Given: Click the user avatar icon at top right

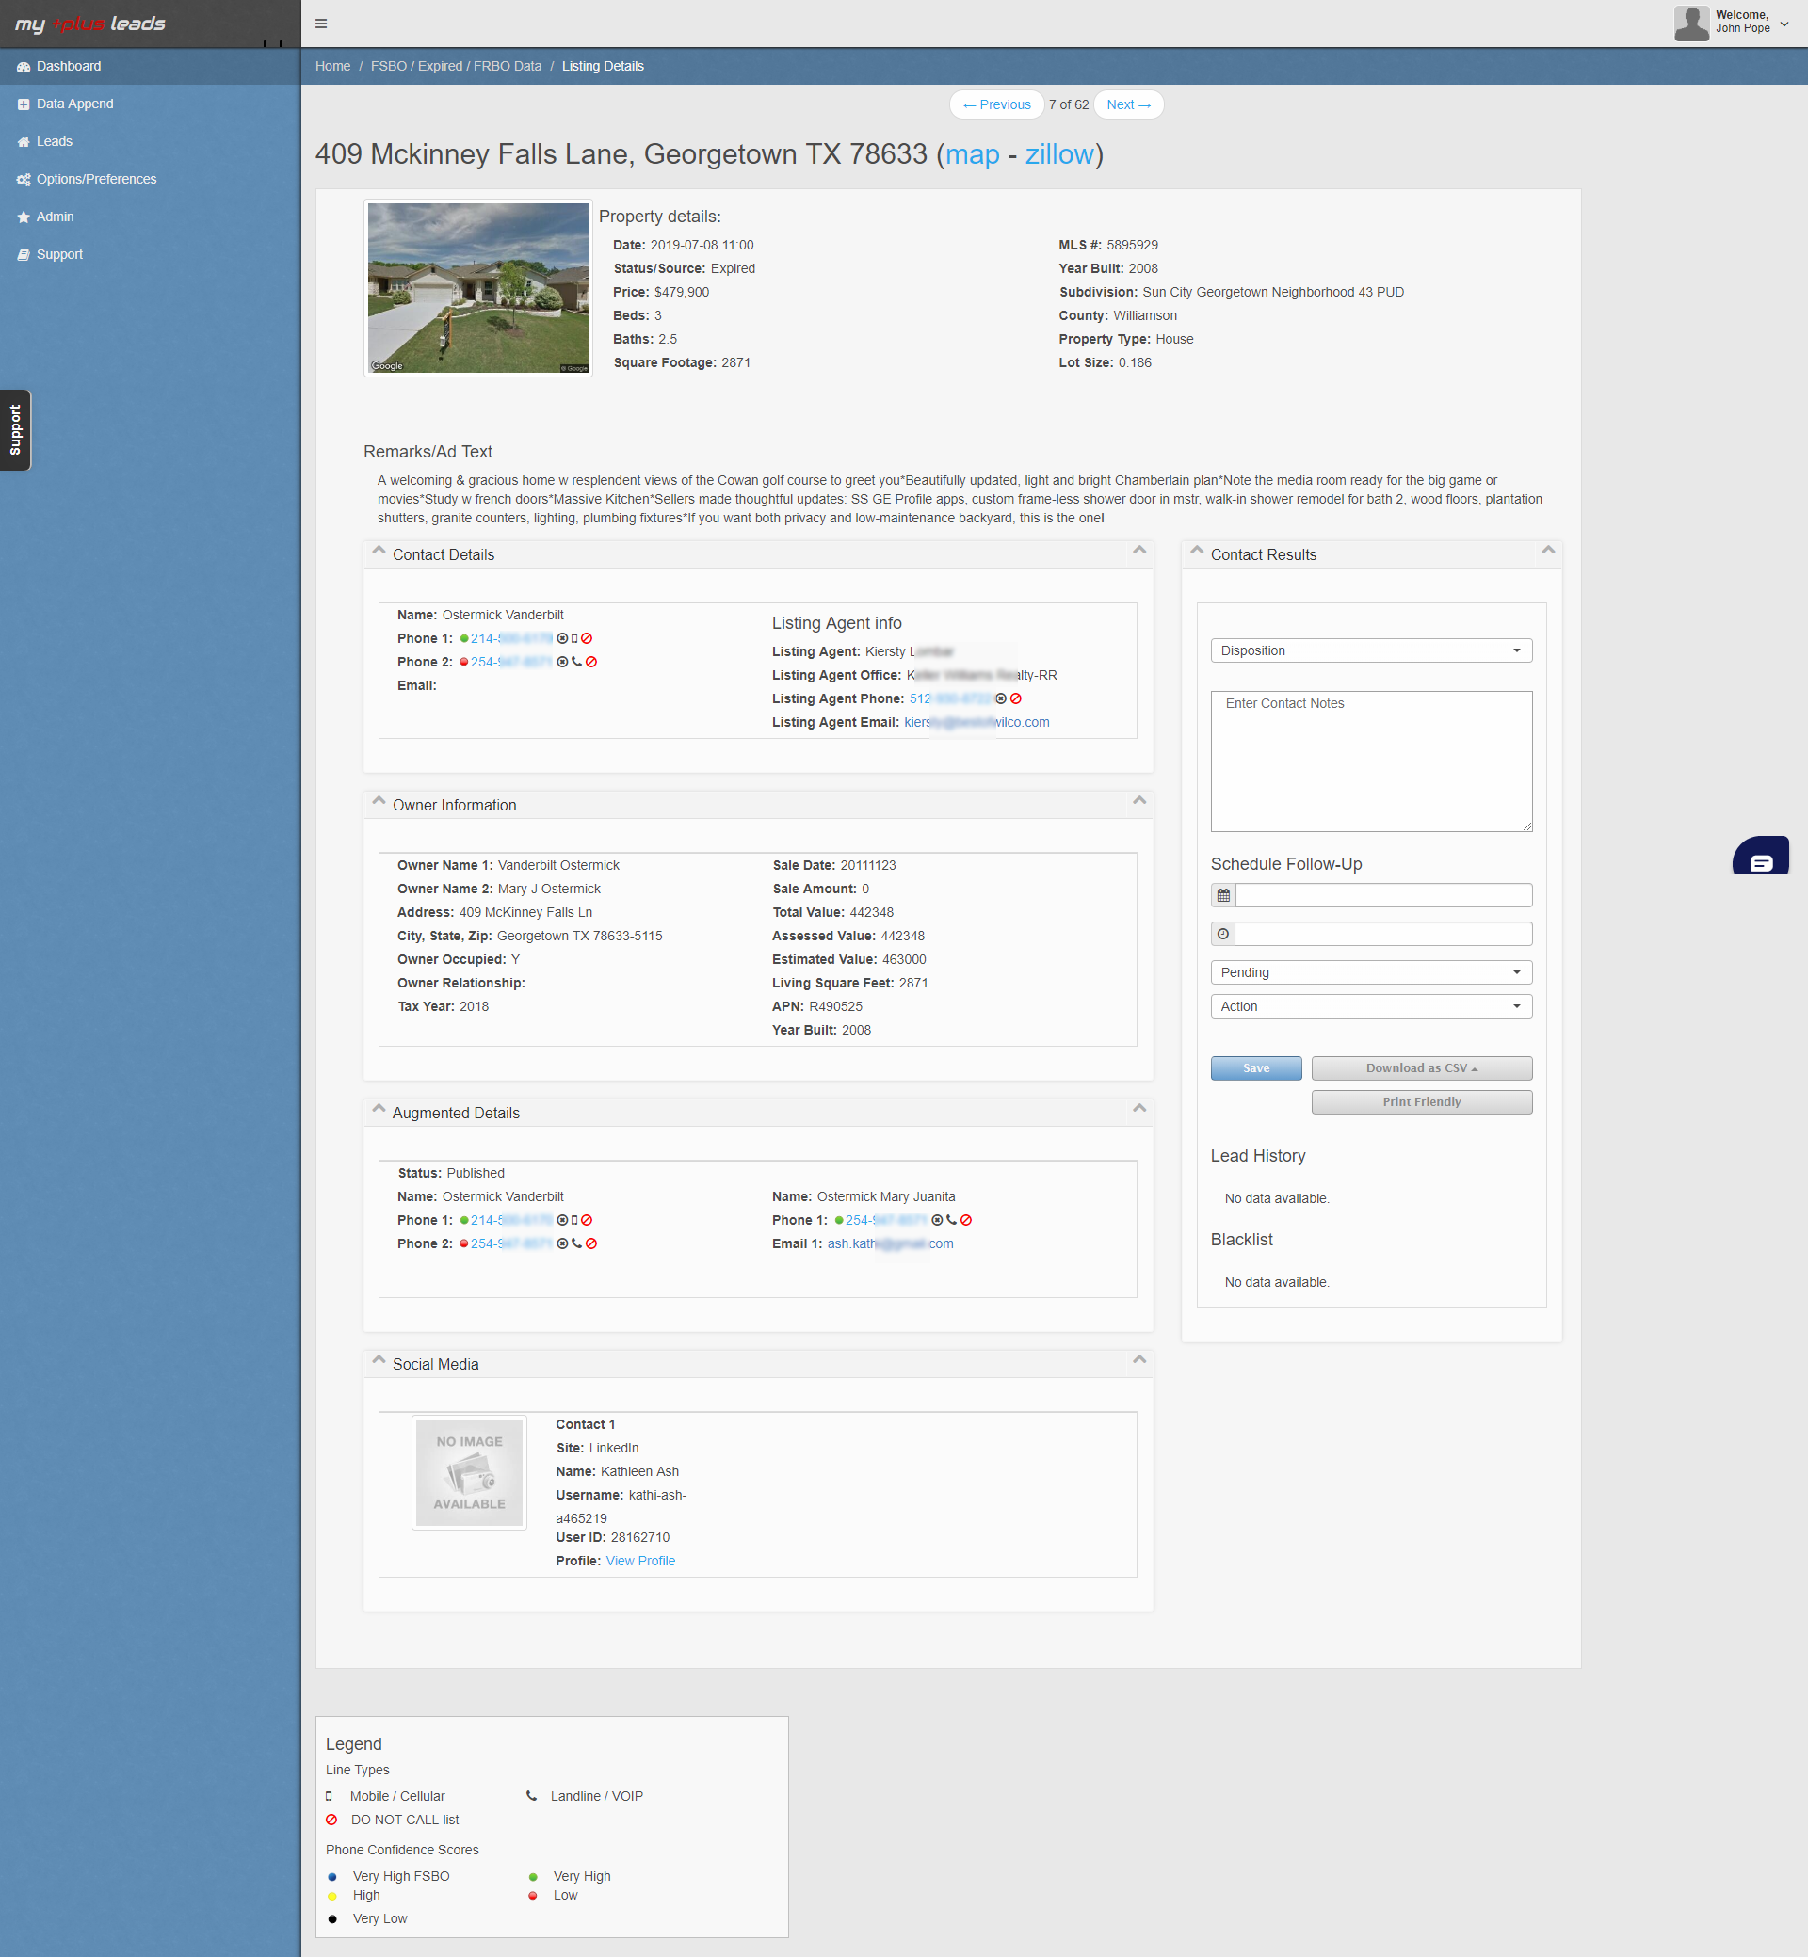Looking at the screenshot, I should coord(1690,23).
